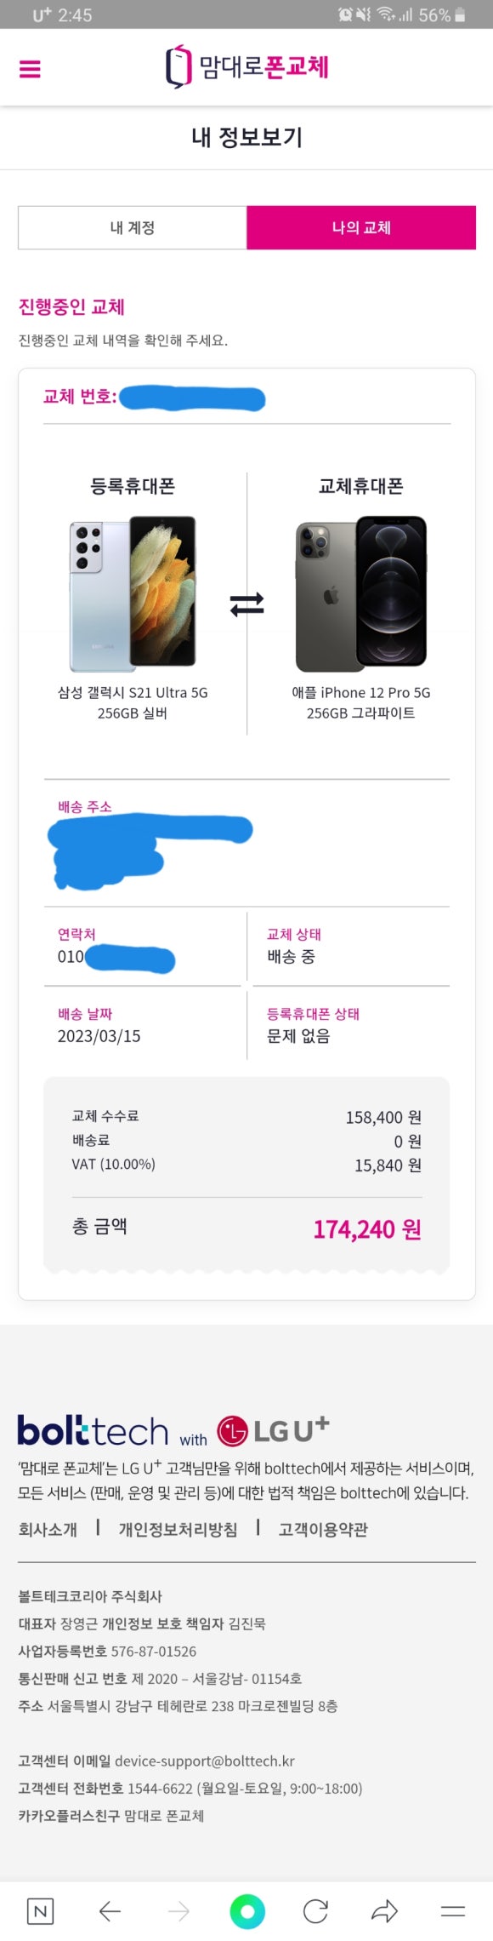The width and height of the screenshot is (493, 1941).
Task: Tap the device-support@bolttech.kr email address
Action: coord(205,1761)
